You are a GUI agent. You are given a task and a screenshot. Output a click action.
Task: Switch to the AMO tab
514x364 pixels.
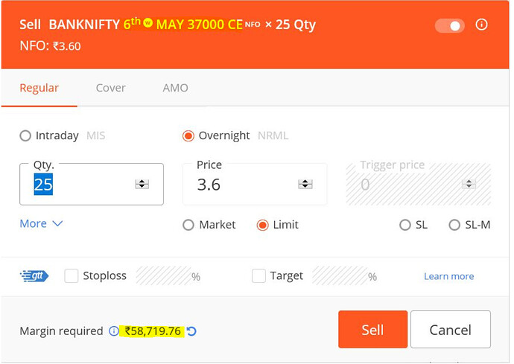tap(175, 88)
